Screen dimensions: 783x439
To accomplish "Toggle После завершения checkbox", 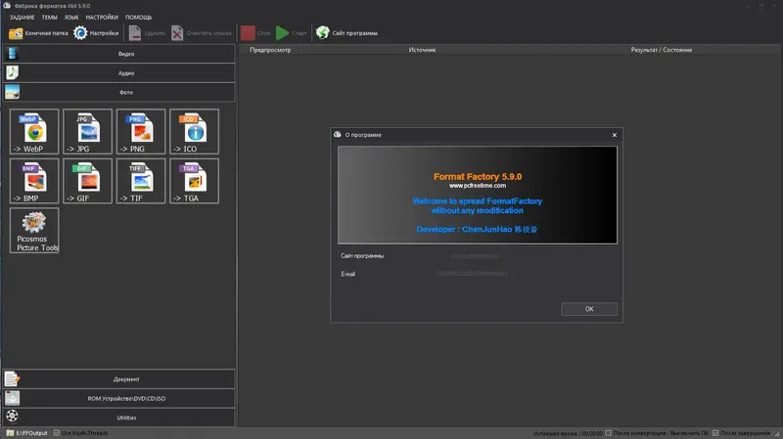I will tap(715, 433).
